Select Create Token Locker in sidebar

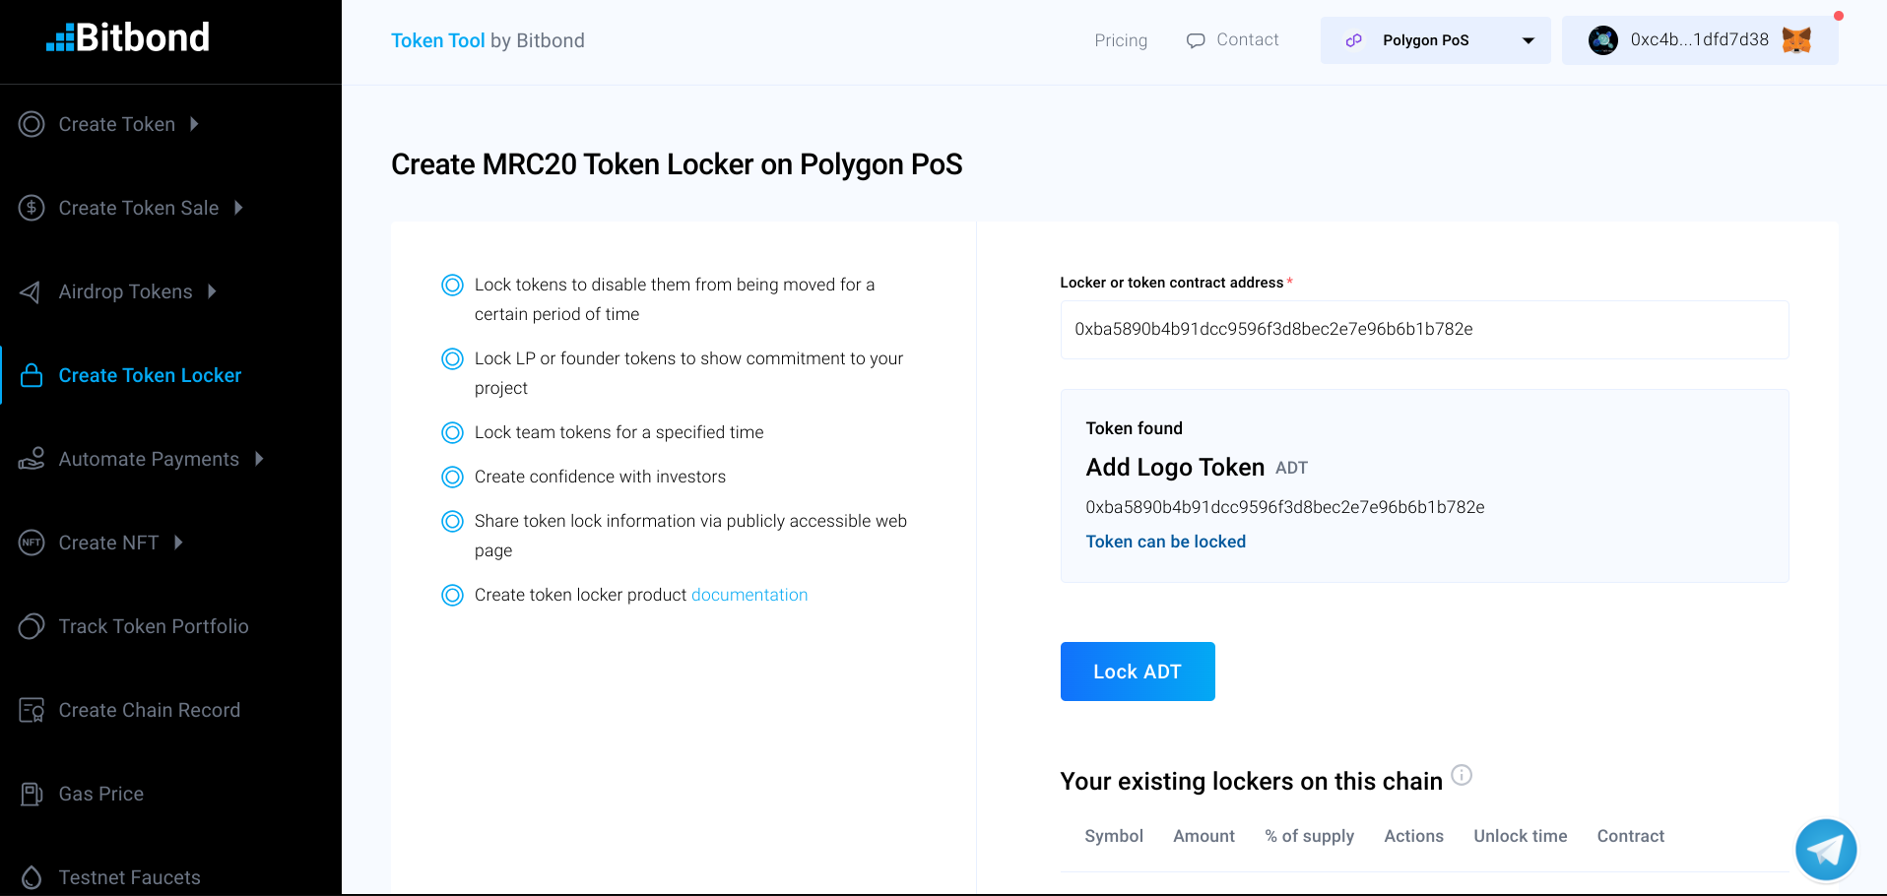pos(150,375)
